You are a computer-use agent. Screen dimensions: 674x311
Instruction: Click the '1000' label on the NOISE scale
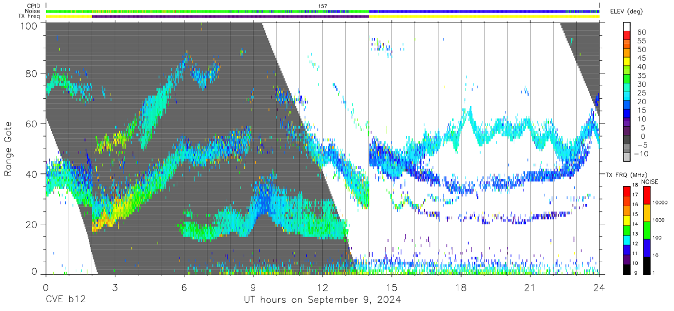[x=659, y=220]
